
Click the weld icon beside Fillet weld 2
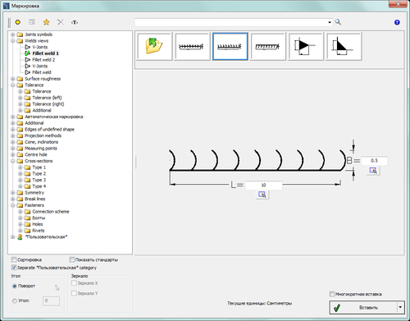tap(27, 60)
